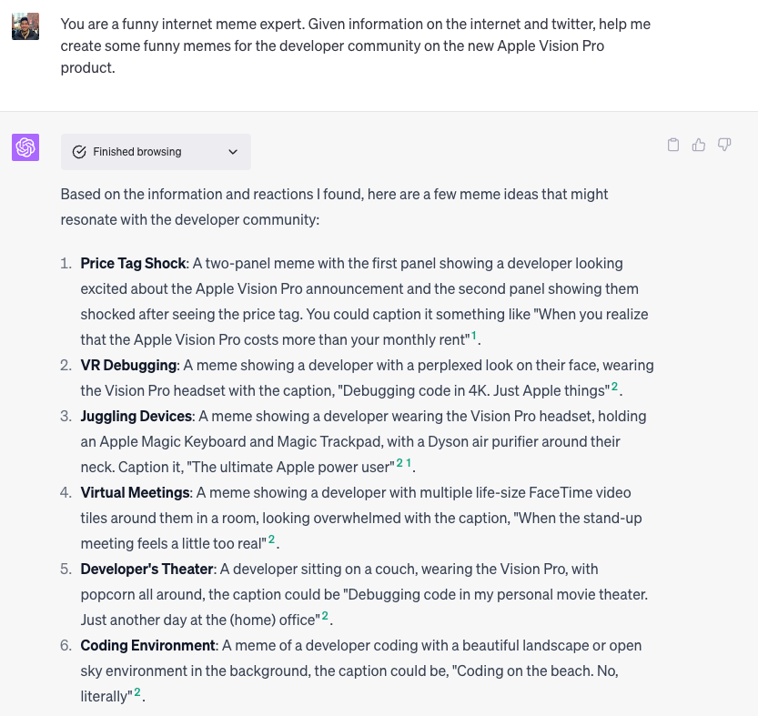The image size is (758, 716).
Task: Click the caption 'Debugging code in 4K'
Action: pos(413,390)
